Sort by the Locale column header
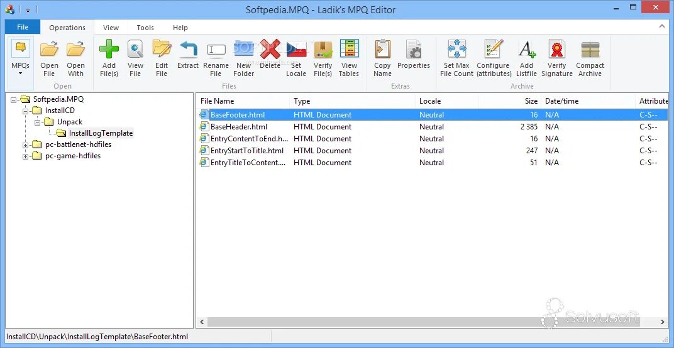Viewport: 674px width, 348px height. pyautogui.click(x=446, y=101)
